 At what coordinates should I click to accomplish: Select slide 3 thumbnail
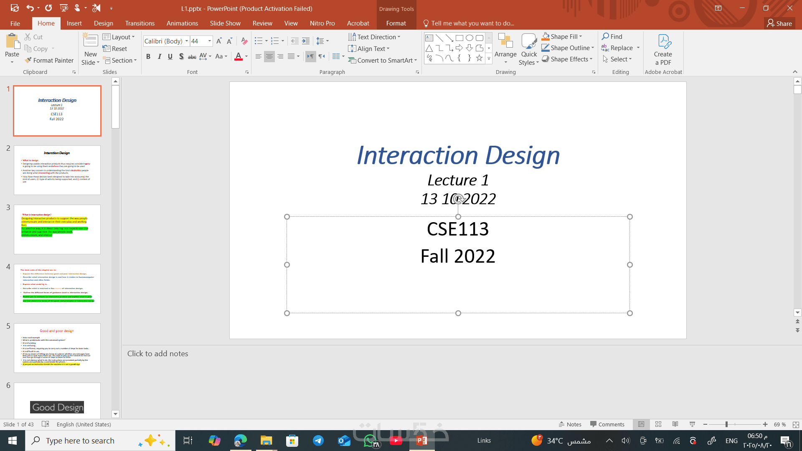(x=57, y=229)
